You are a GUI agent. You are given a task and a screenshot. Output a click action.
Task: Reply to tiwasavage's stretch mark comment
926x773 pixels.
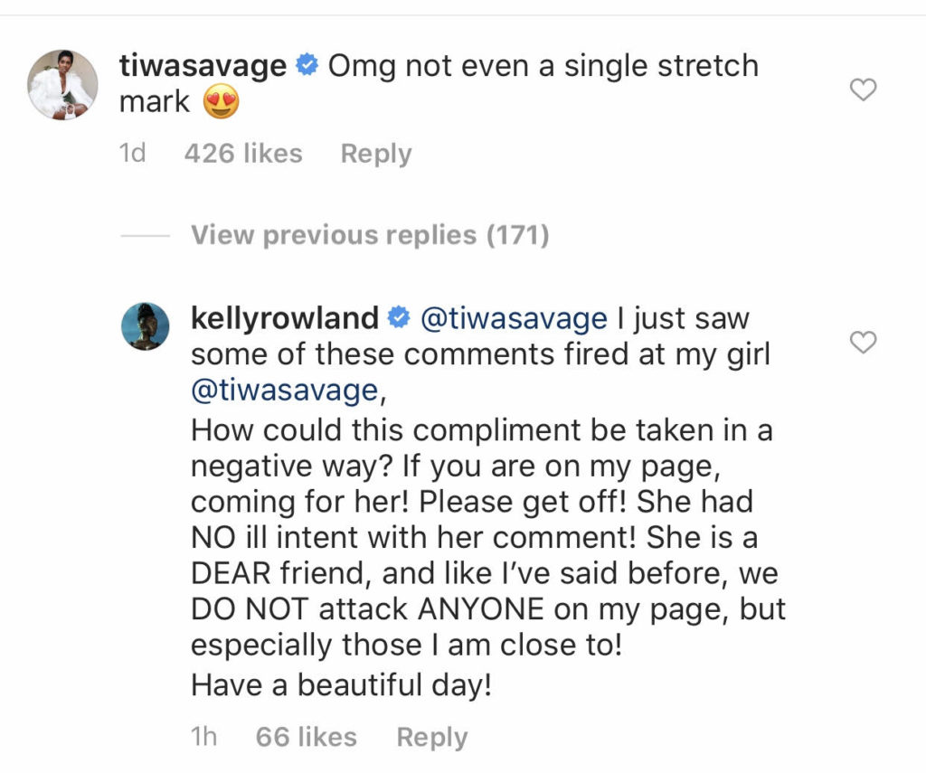(375, 154)
